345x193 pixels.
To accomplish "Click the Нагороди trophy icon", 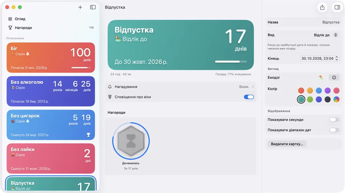I will tap(10, 28).
